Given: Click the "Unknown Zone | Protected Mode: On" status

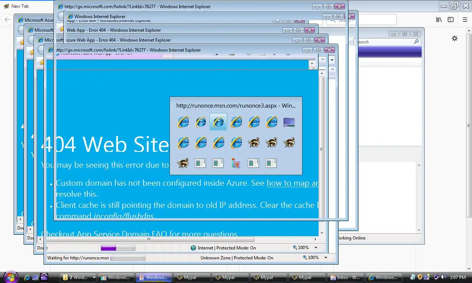Looking at the screenshot, I should tap(237, 258).
